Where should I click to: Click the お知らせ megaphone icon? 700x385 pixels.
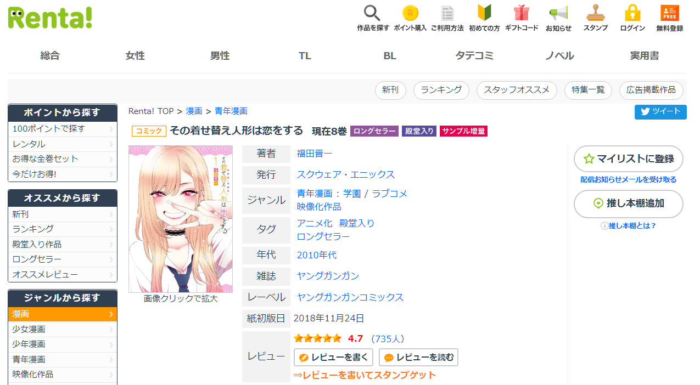pyautogui.click(x=558, y=13)
